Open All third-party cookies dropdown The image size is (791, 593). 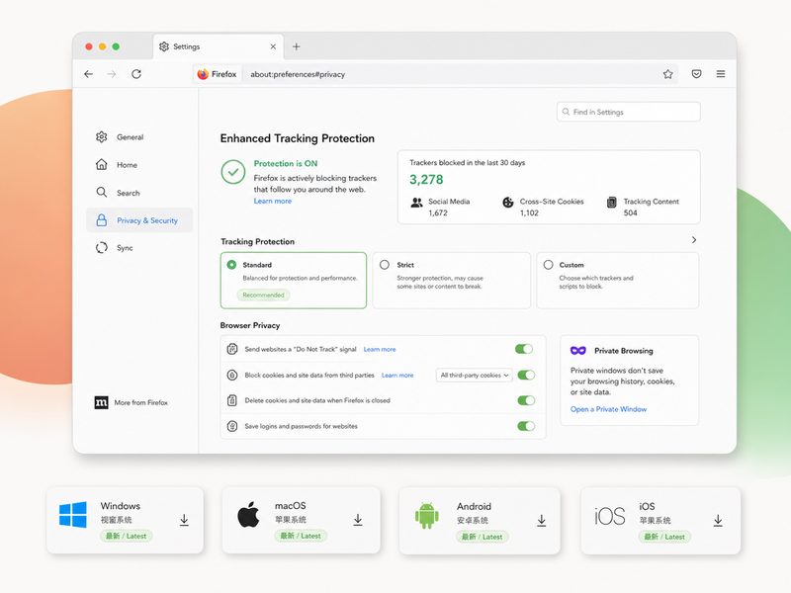(x=475, y=376)
